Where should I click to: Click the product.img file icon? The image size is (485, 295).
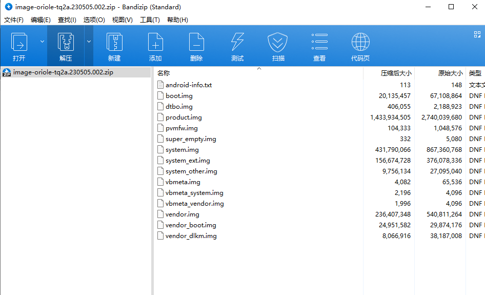point(160,117)
